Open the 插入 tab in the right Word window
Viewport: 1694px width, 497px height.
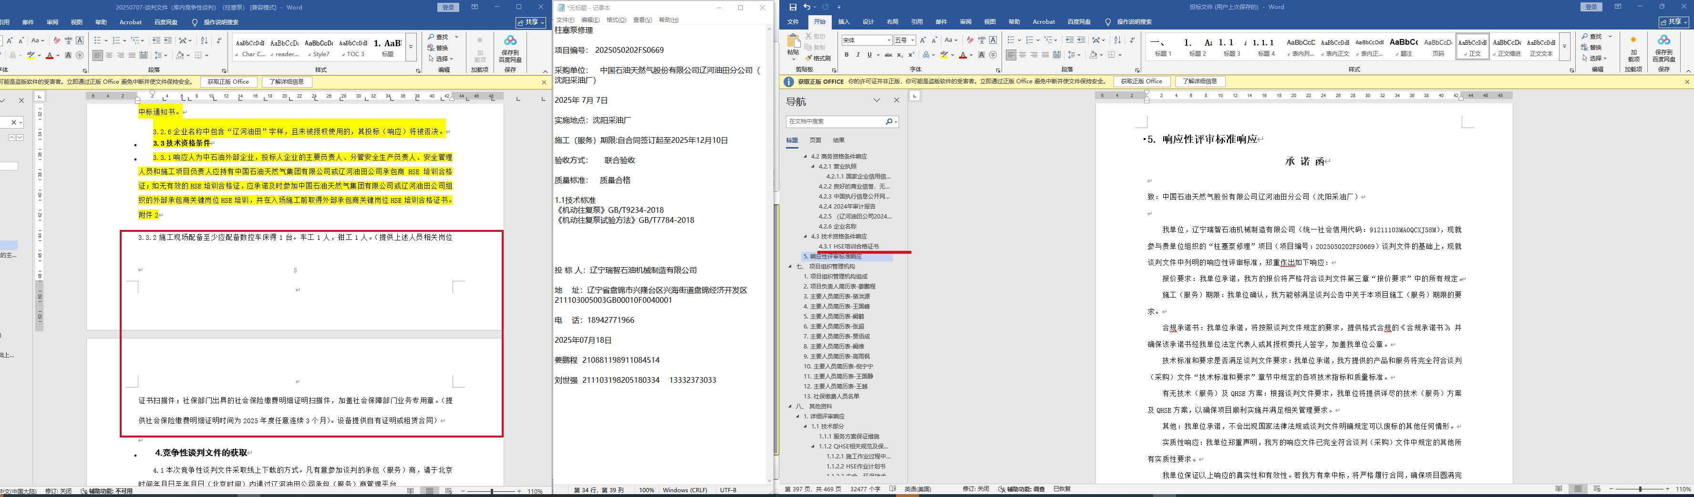click(844, 22)
